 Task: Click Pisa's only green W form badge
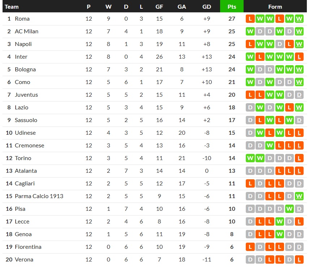289,209
